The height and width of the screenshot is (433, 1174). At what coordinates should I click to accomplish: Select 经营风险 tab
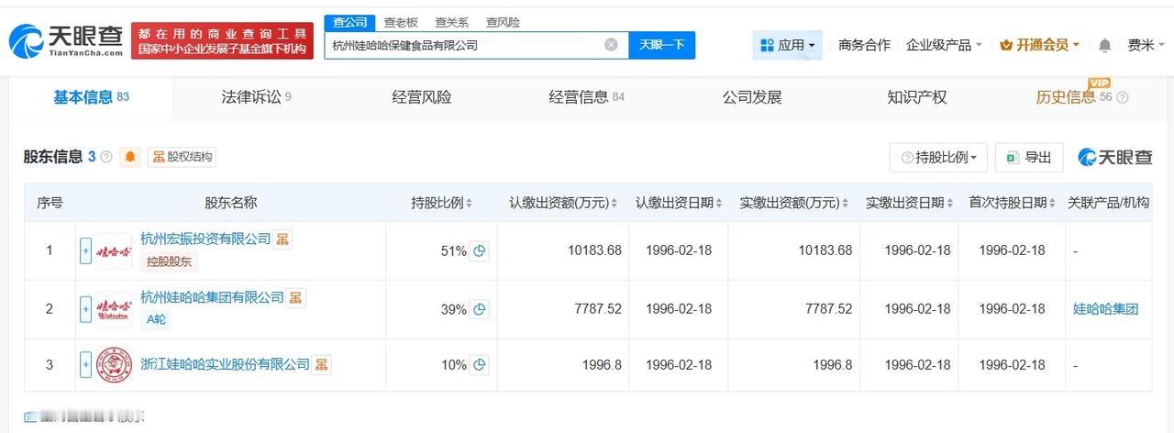tap(422, 97)
